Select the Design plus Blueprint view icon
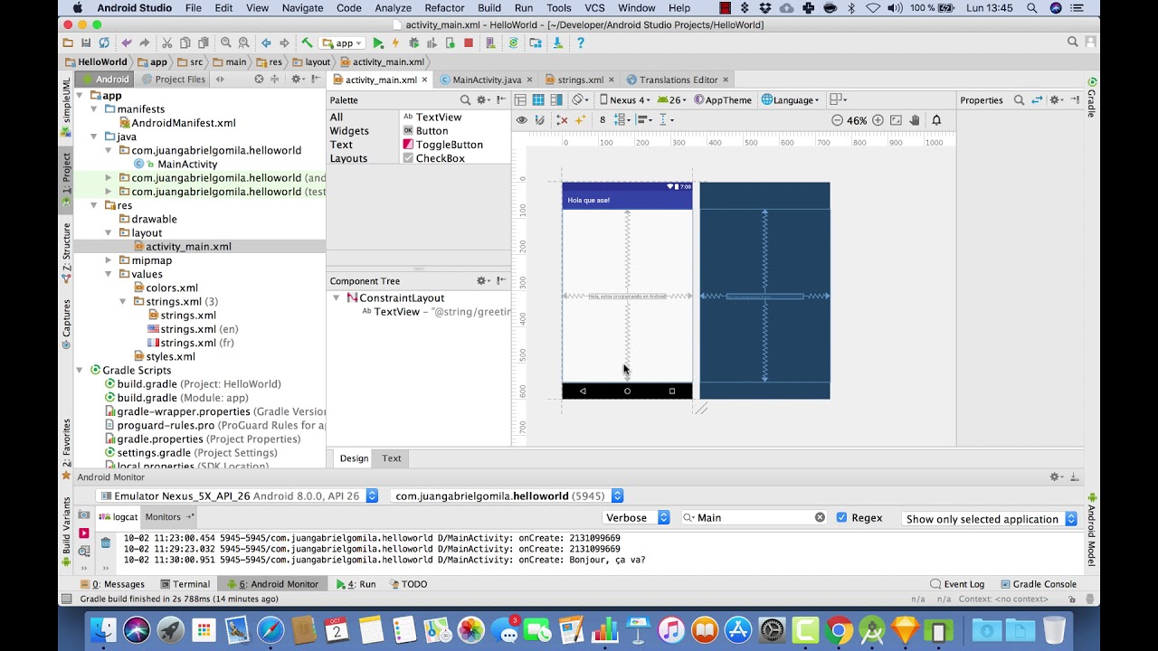 (555, 99)
